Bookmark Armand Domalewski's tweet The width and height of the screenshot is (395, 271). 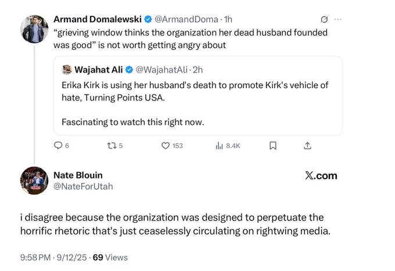[273, 146]
